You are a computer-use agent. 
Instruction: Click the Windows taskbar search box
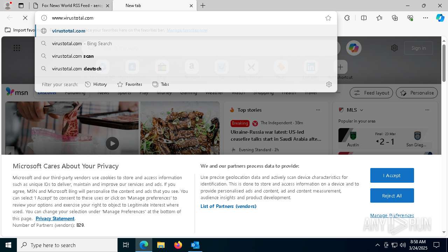(67, 245)
